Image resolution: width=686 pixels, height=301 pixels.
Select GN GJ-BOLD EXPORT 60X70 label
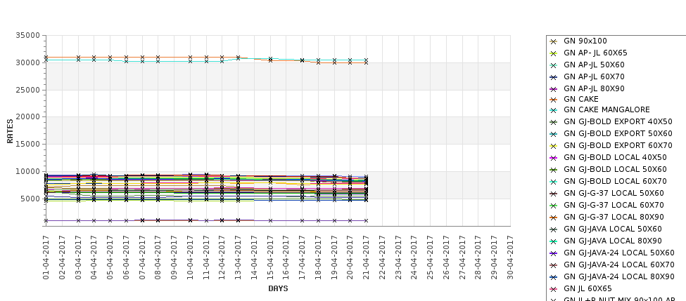(x=618, y=145)
